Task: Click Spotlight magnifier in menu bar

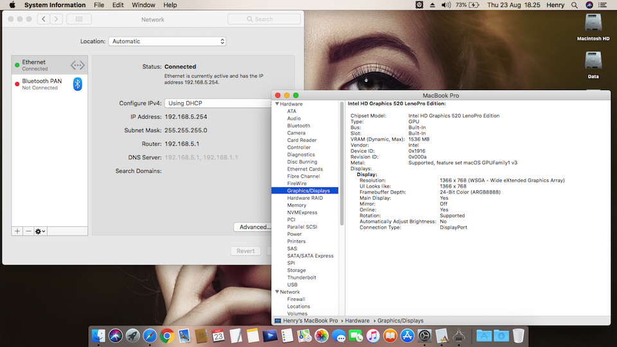Action: pos(575,5)
